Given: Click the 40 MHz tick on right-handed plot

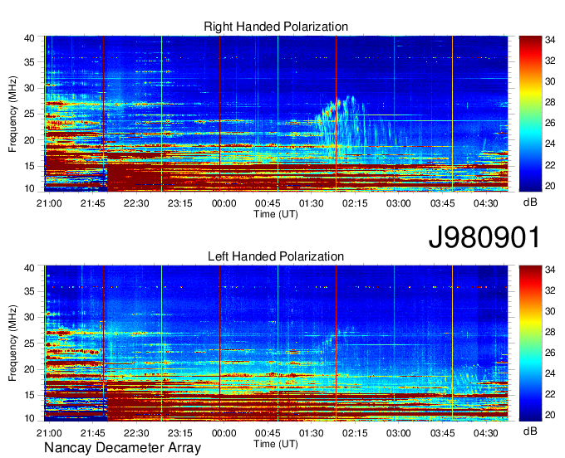Looking at the screenshot, I should [29, 38].
